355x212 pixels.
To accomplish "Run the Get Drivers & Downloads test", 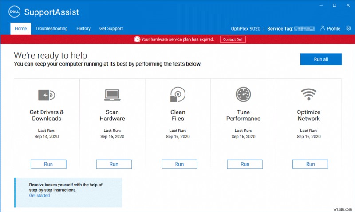I will [48, 164].
